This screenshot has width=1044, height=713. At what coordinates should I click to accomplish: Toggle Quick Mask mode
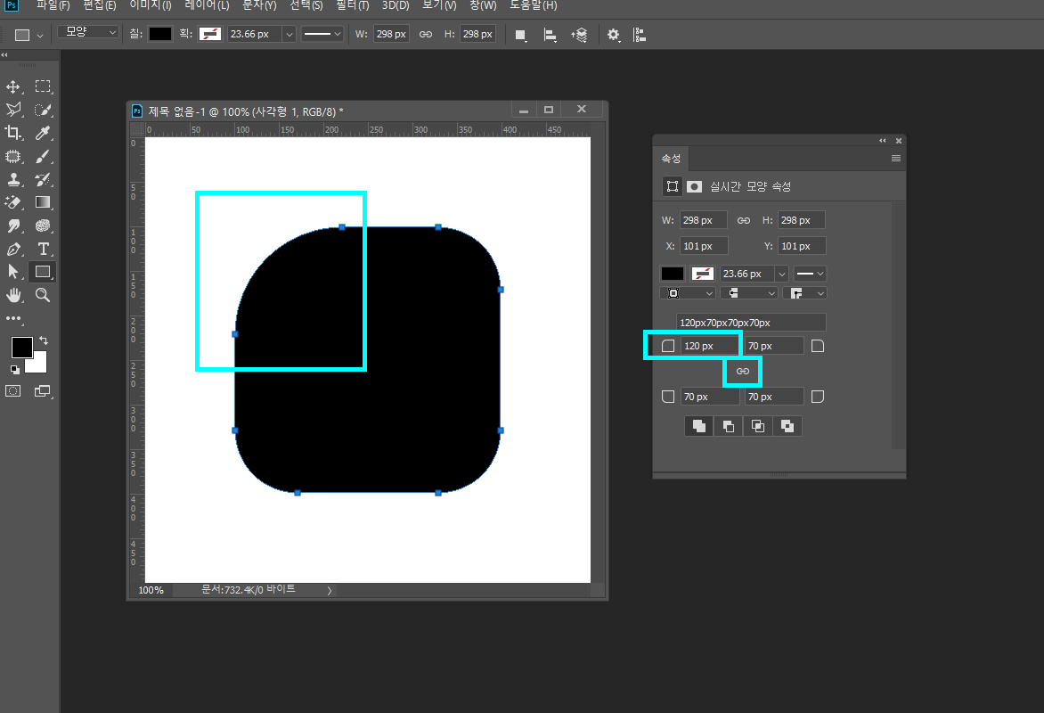12,391
